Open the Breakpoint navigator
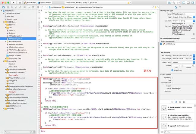 pos(29,7)
